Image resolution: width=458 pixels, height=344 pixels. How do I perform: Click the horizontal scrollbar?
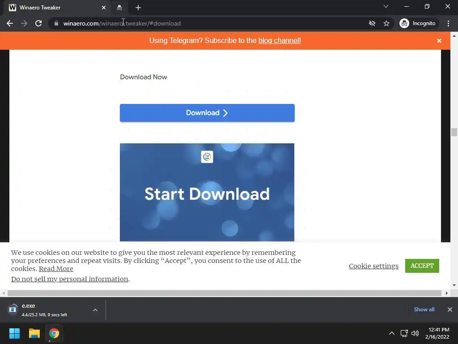click(225, 293)
